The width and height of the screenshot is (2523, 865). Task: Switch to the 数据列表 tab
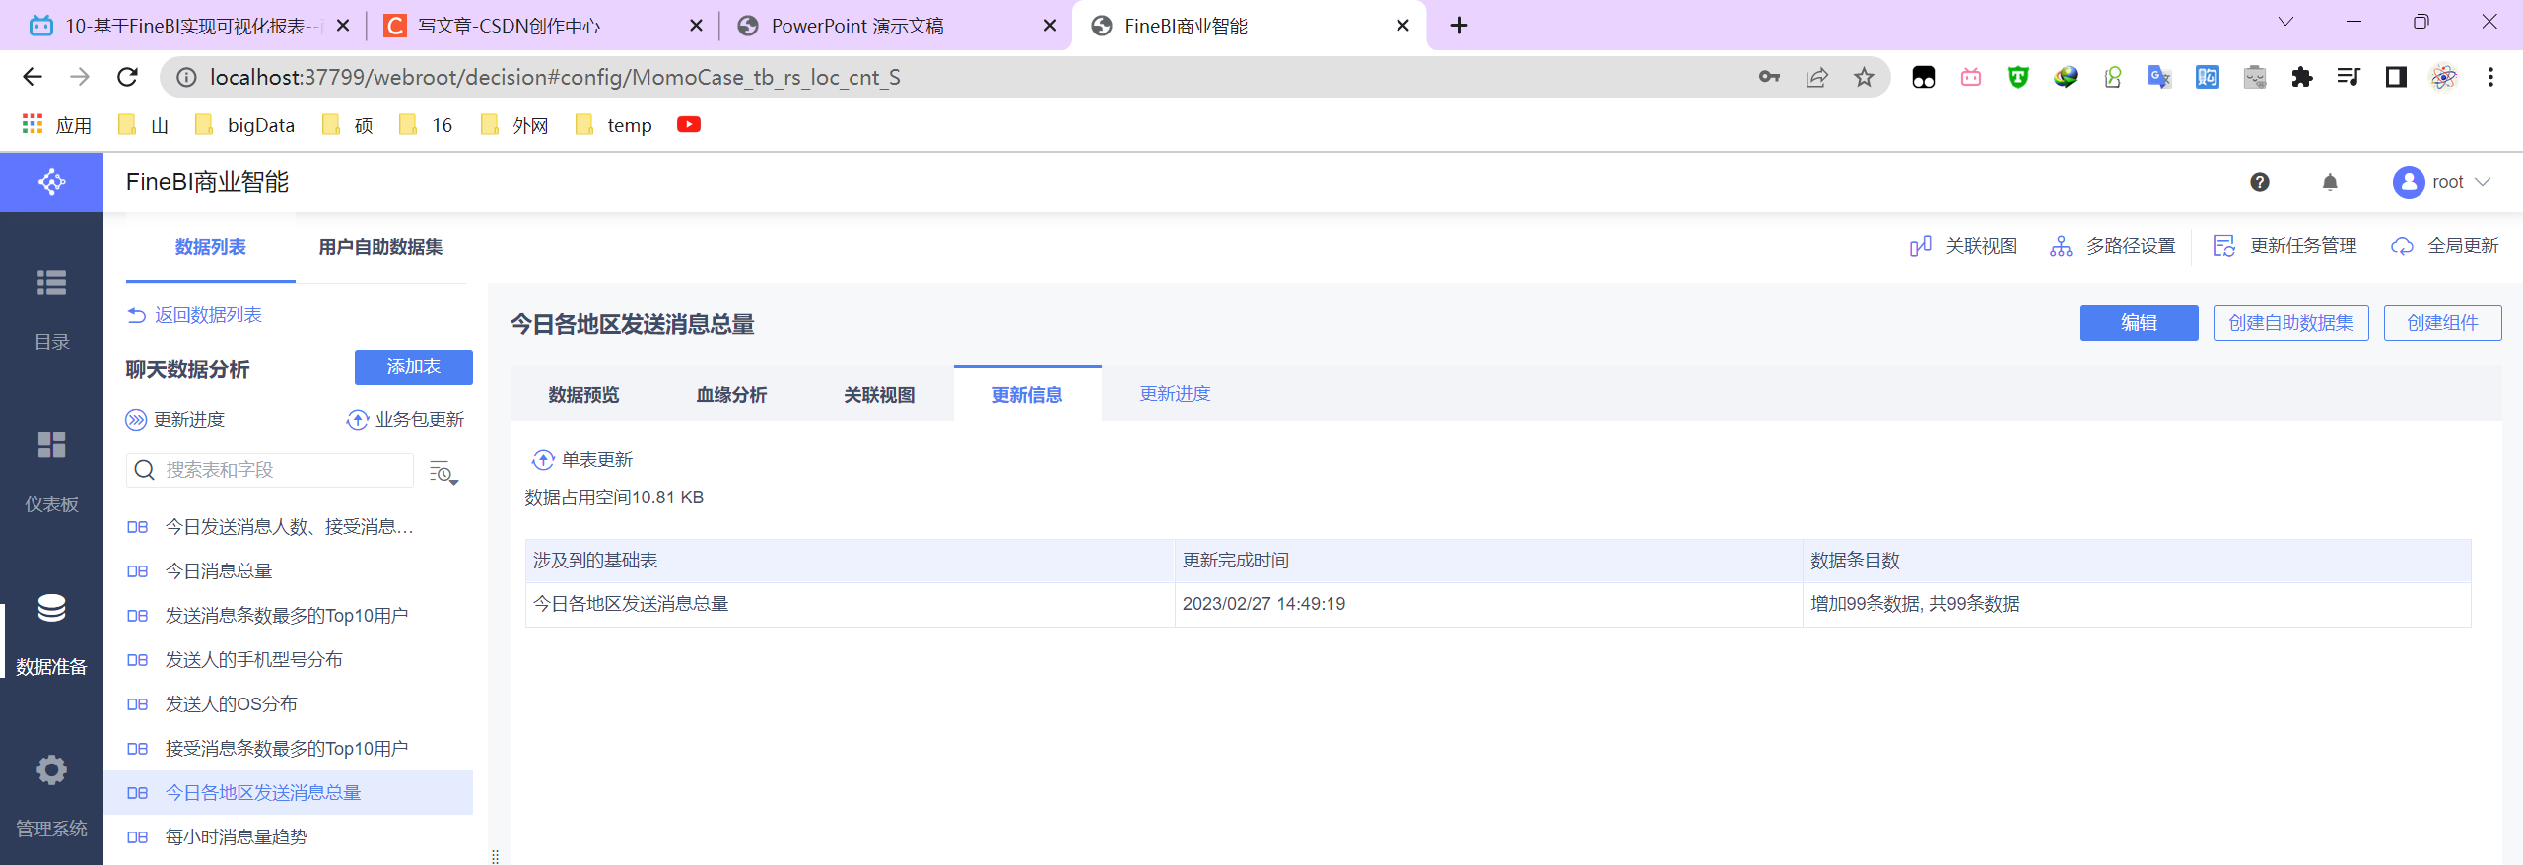(x=211, y=247)
